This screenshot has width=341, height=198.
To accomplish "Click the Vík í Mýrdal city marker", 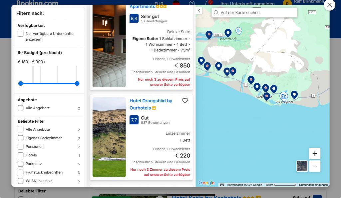I will (283, 96).
